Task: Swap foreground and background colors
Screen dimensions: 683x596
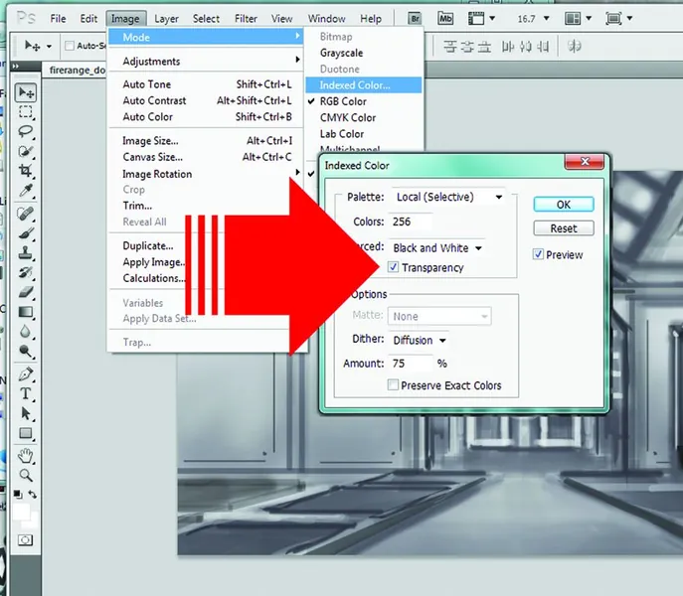Action: (33, 494)
